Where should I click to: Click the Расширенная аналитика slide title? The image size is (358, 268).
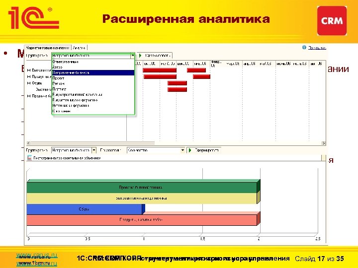tap(186, 19)
